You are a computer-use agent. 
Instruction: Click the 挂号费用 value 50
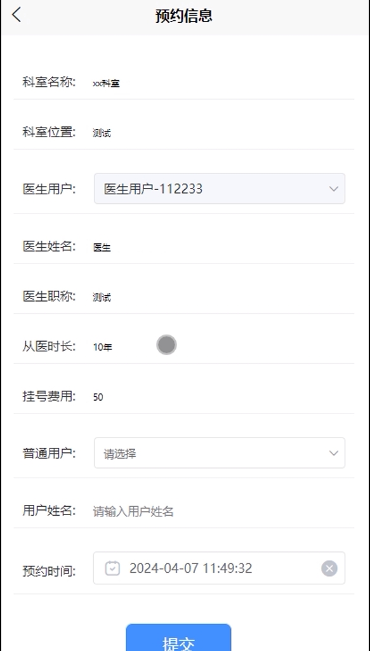[x=98, y=398]
